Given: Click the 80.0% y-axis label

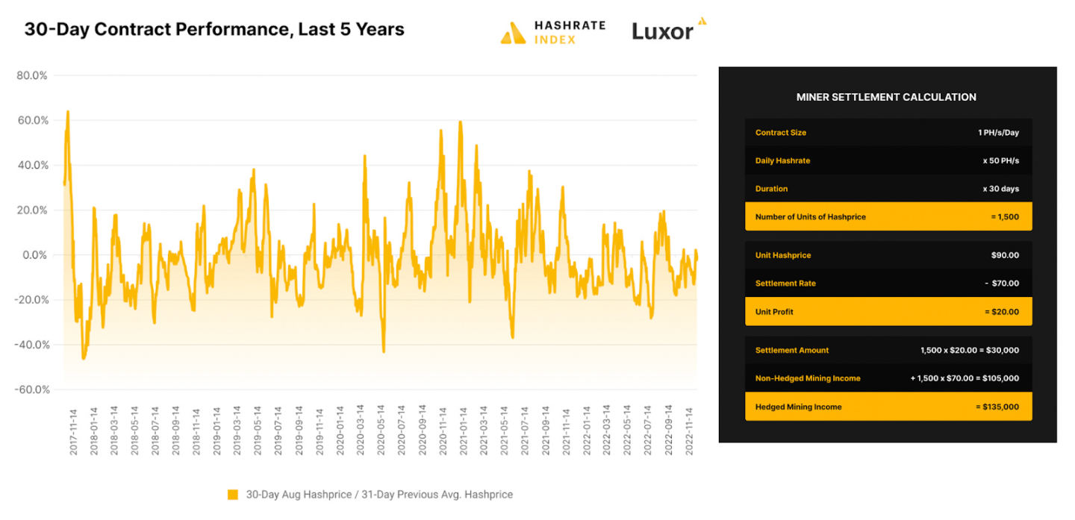Looking at the screenshot, I should (x=32, y=75).
